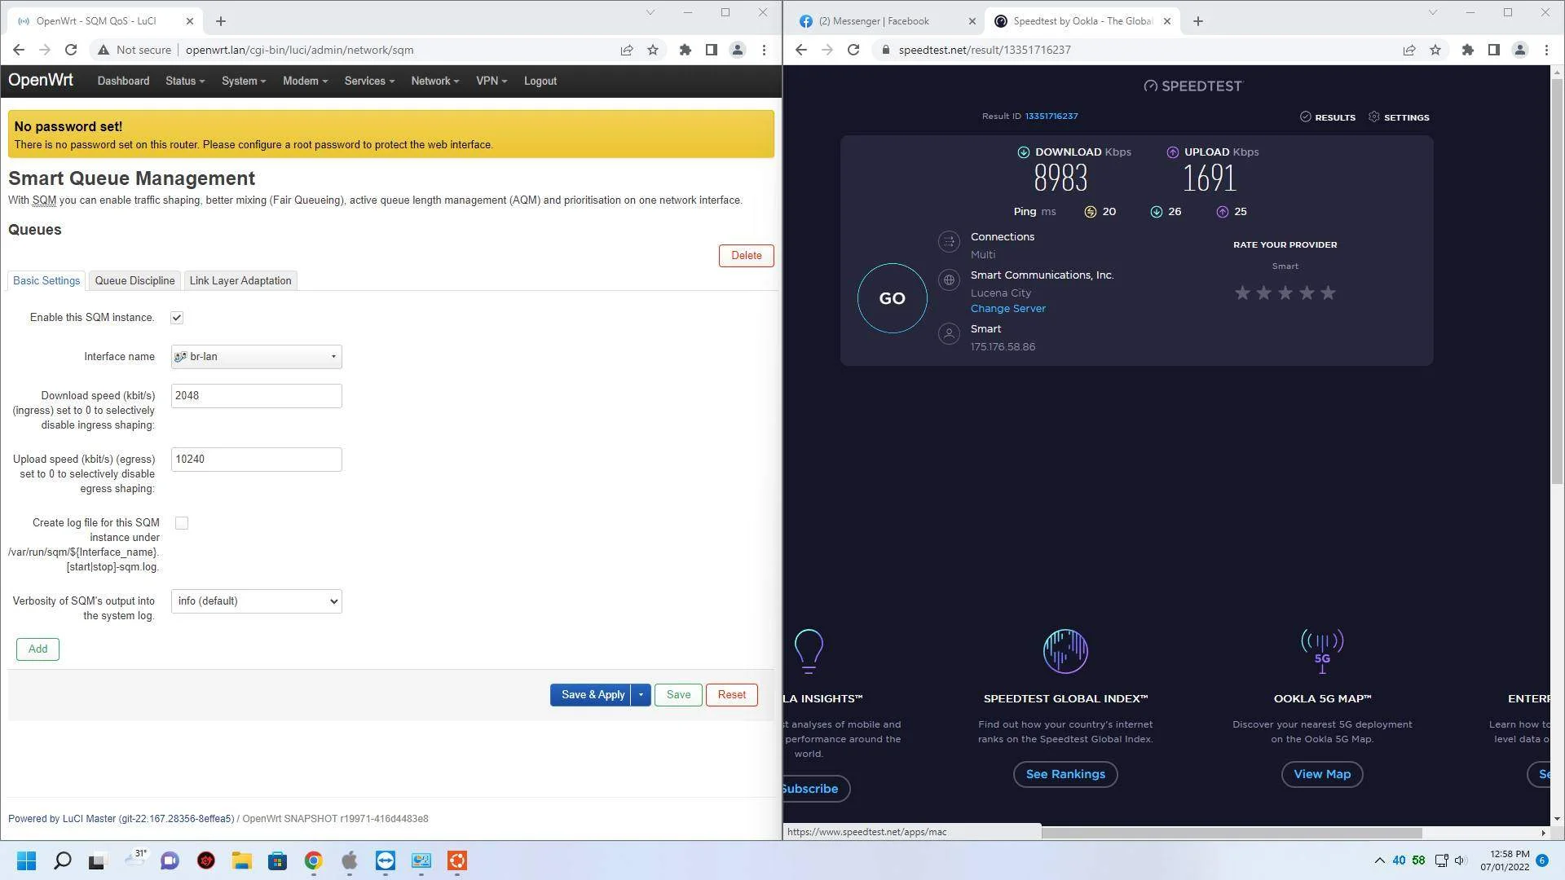
Task: Share the OpenWrt page via share icon
Action: pos(627,50)
